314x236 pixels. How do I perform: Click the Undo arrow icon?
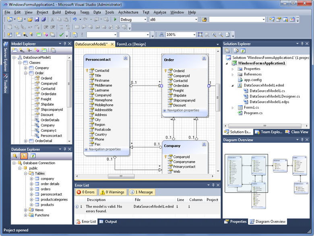click(75, 19)
